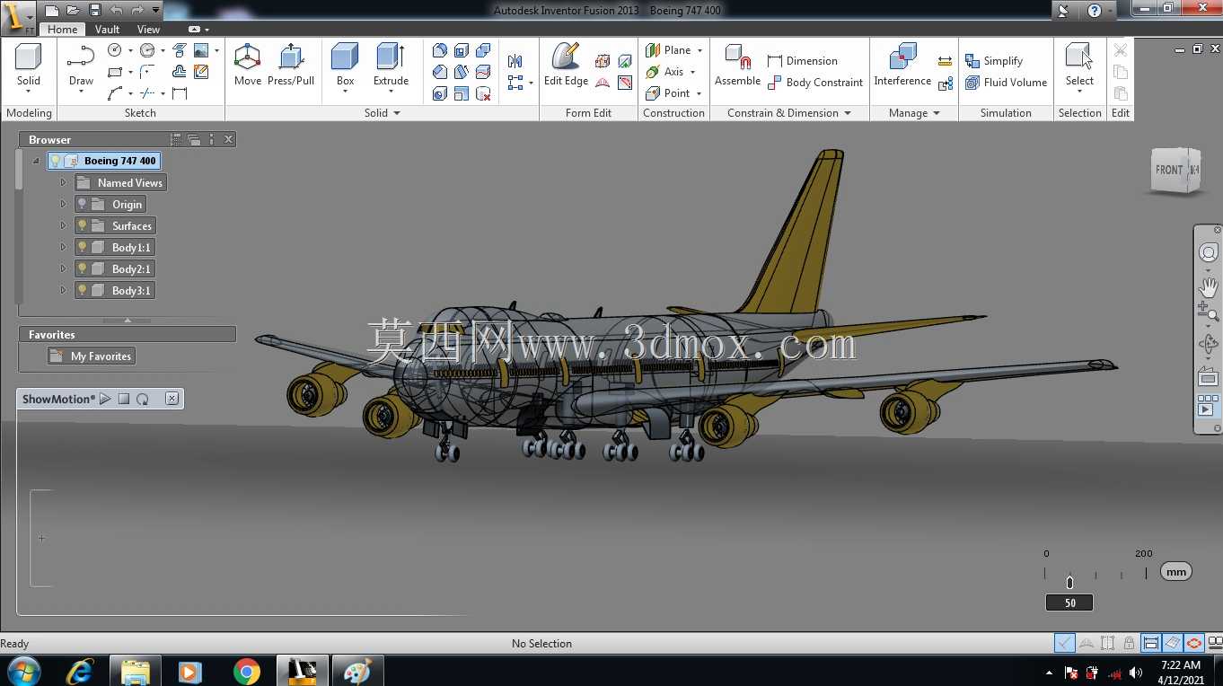Toggle the lock icon in status bar
1223x686 pixels.
pyautogui.click(x=1130, y=643)
